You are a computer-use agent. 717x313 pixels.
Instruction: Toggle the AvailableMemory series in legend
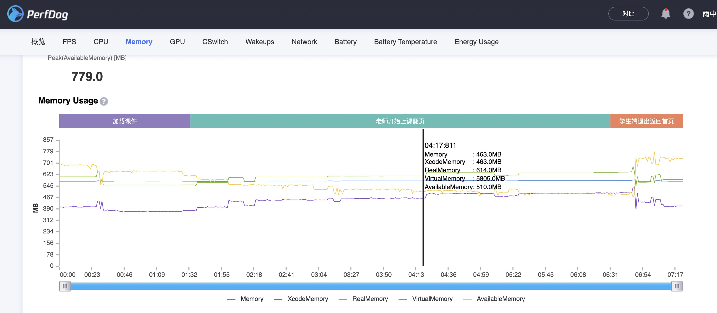[494, 299]
